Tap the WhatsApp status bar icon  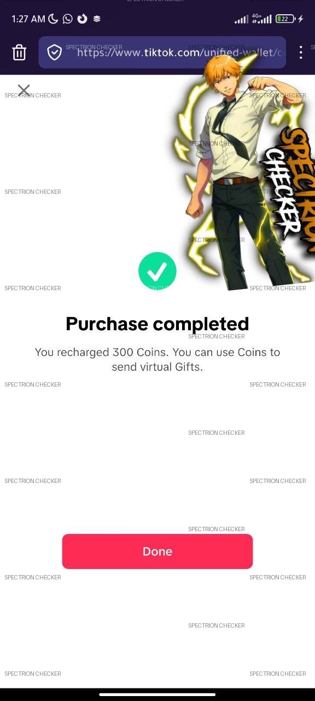67,19
